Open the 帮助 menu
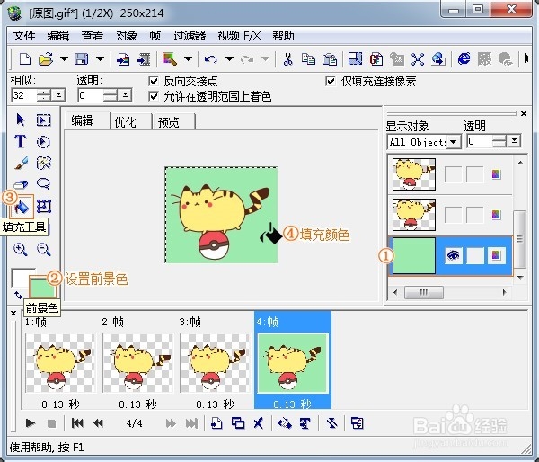Screen dimensions: 539x462 (283, 35)
